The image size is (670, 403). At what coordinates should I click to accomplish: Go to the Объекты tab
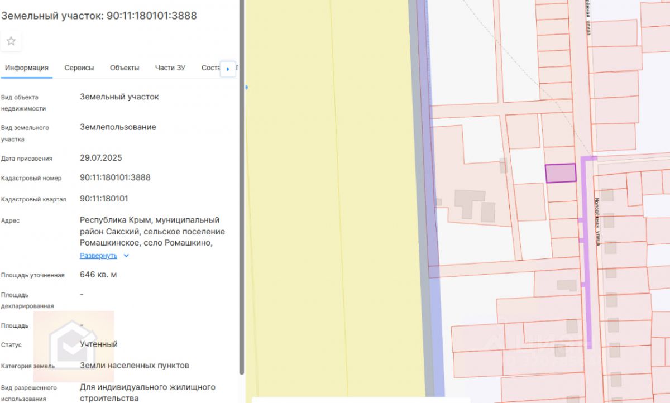125,68
